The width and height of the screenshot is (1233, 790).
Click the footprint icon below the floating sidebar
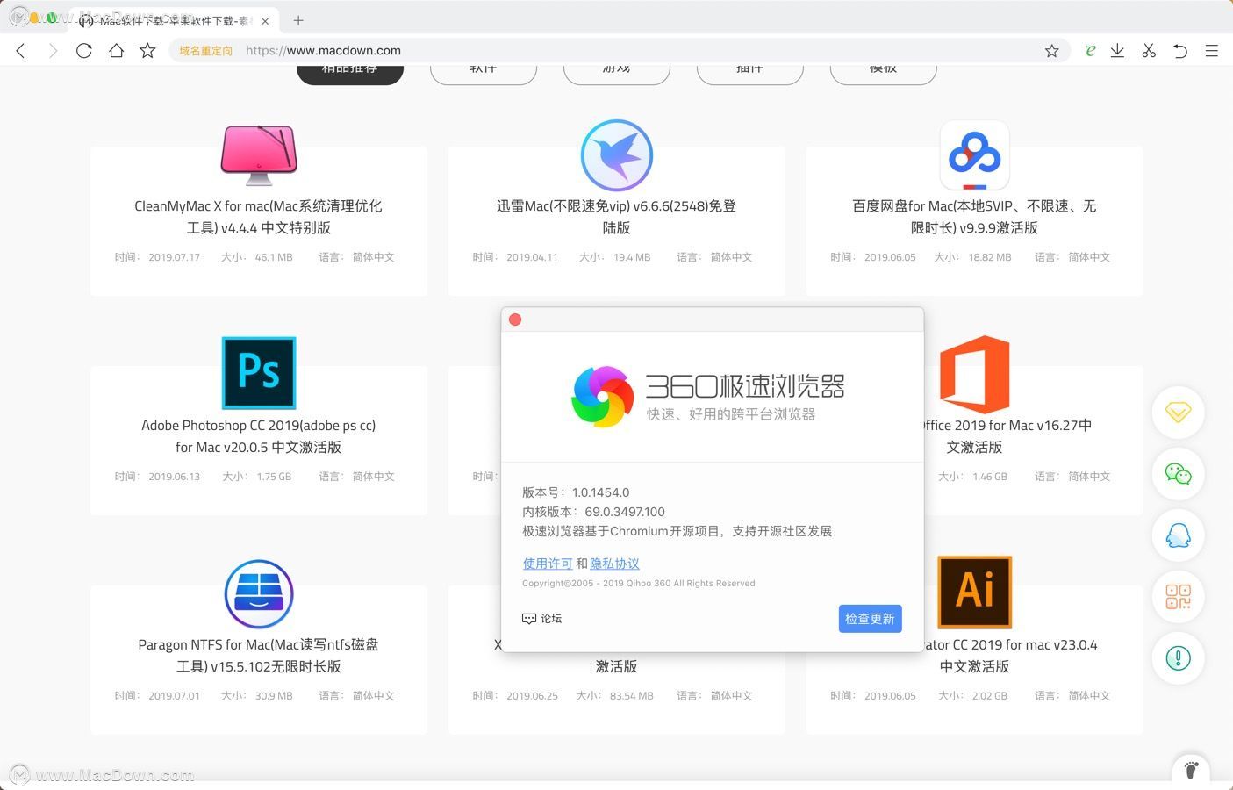tap(1191, 769)
